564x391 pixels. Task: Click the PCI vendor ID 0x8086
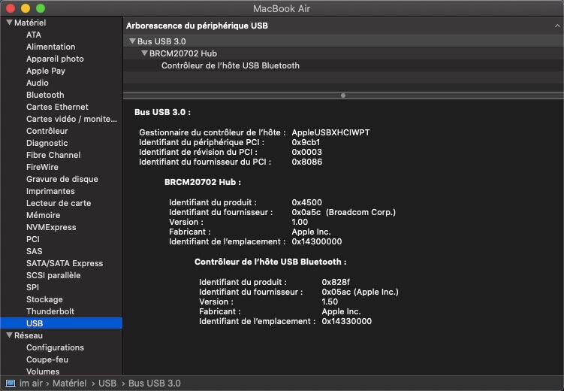(307, 162)
